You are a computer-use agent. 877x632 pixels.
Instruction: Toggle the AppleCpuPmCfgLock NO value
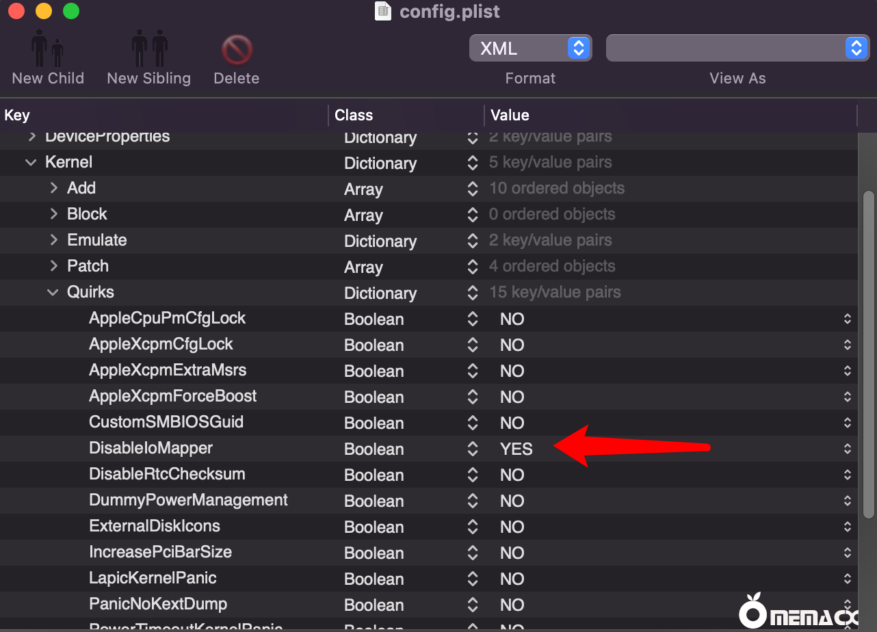point(512,319)
